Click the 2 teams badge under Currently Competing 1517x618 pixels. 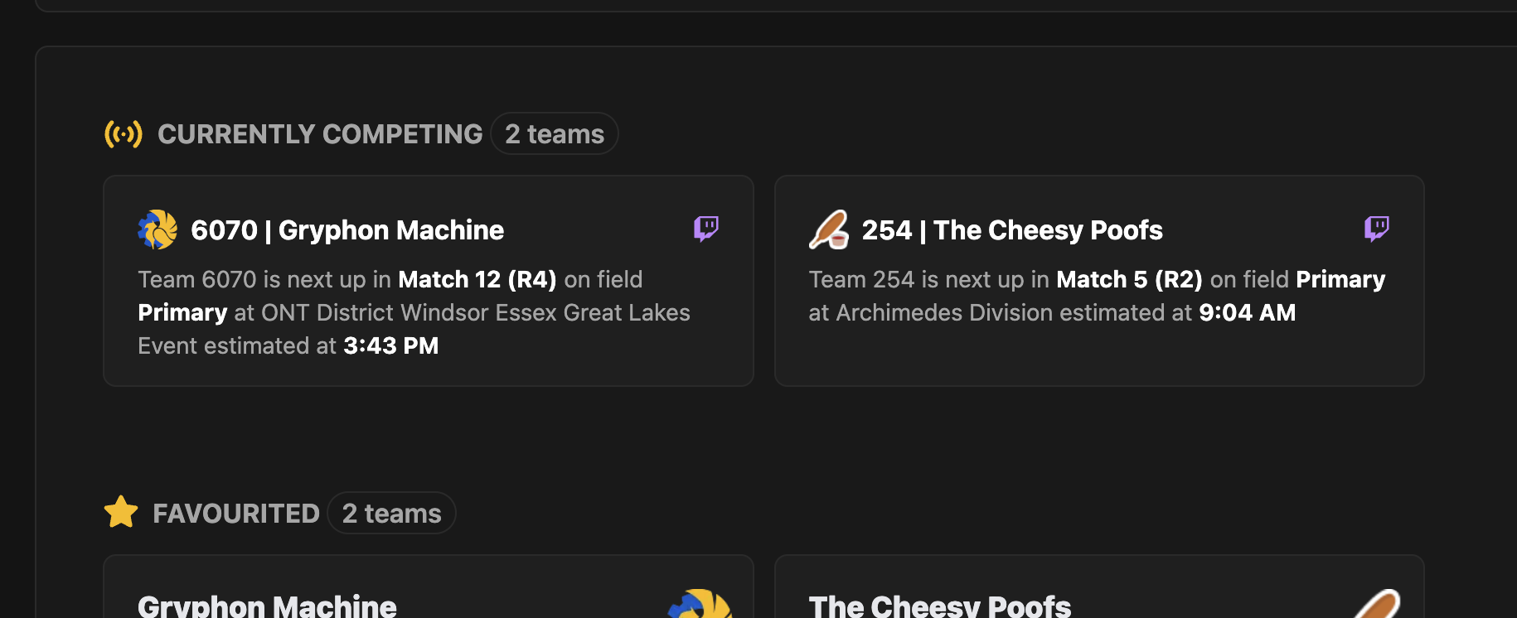(x=555, y=134)
